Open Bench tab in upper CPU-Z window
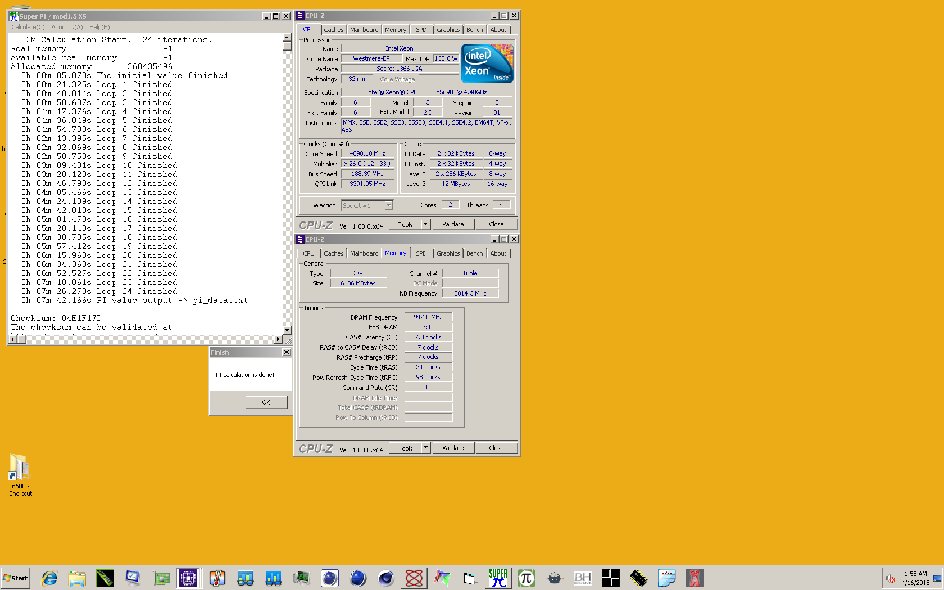 (475, 30)
